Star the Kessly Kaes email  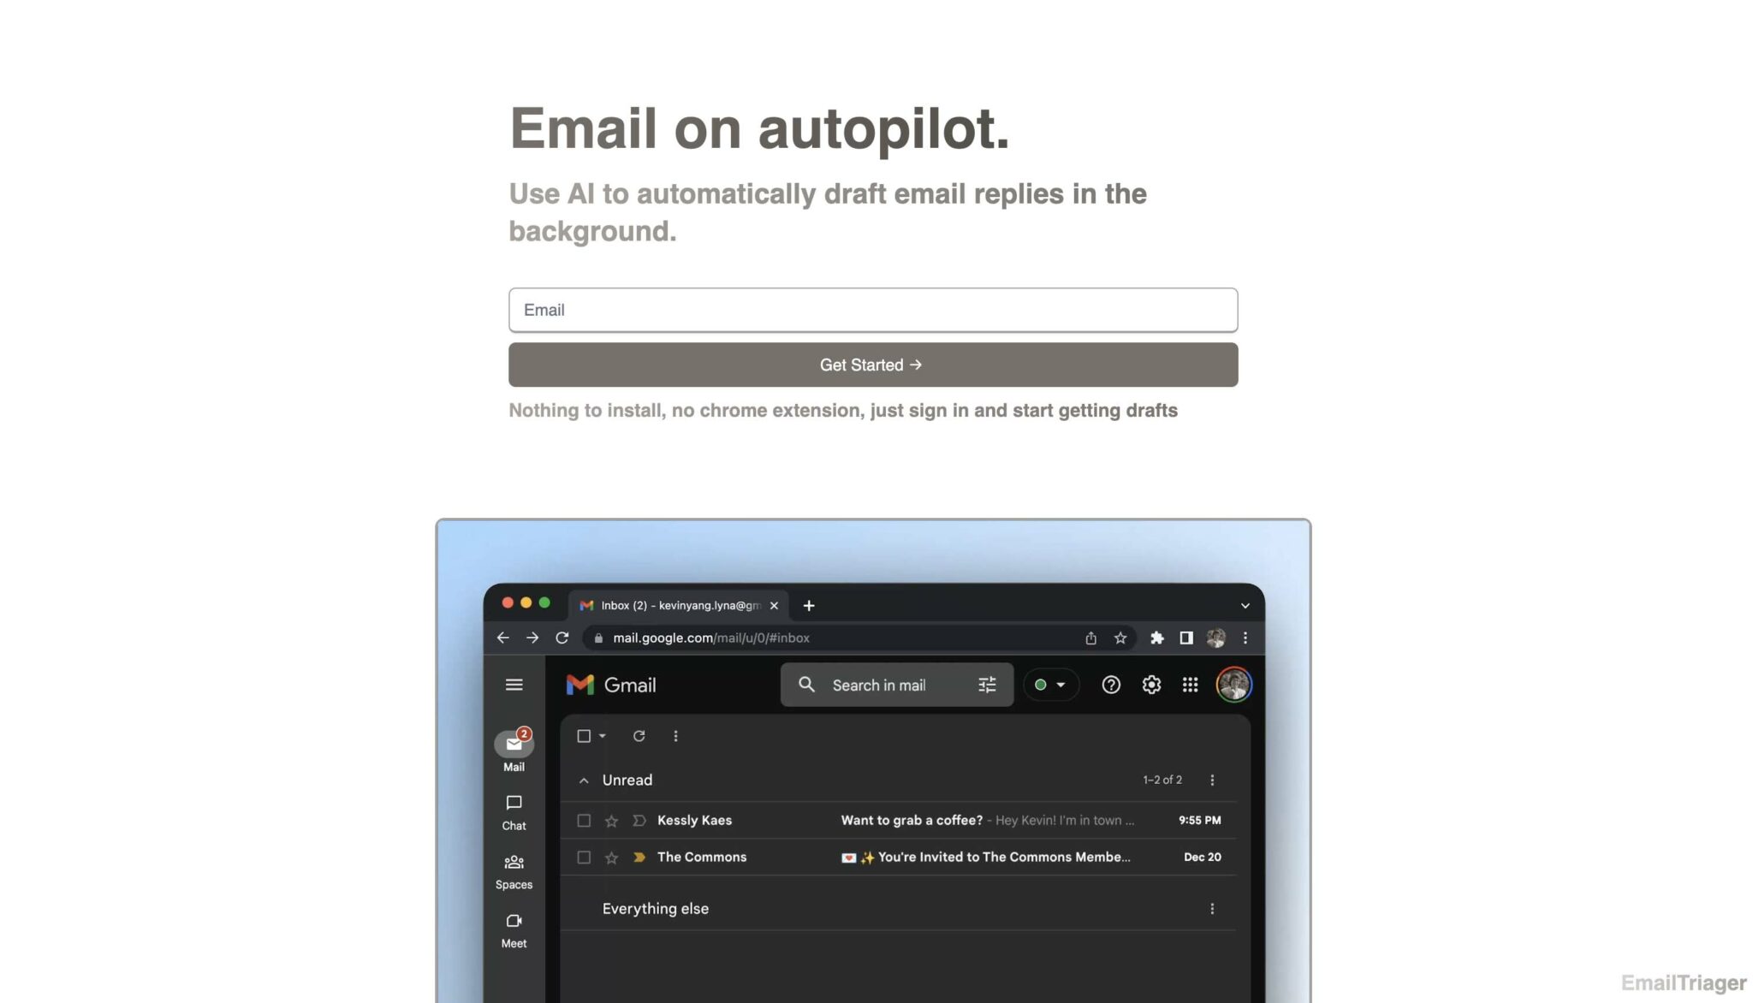(611, 821)
